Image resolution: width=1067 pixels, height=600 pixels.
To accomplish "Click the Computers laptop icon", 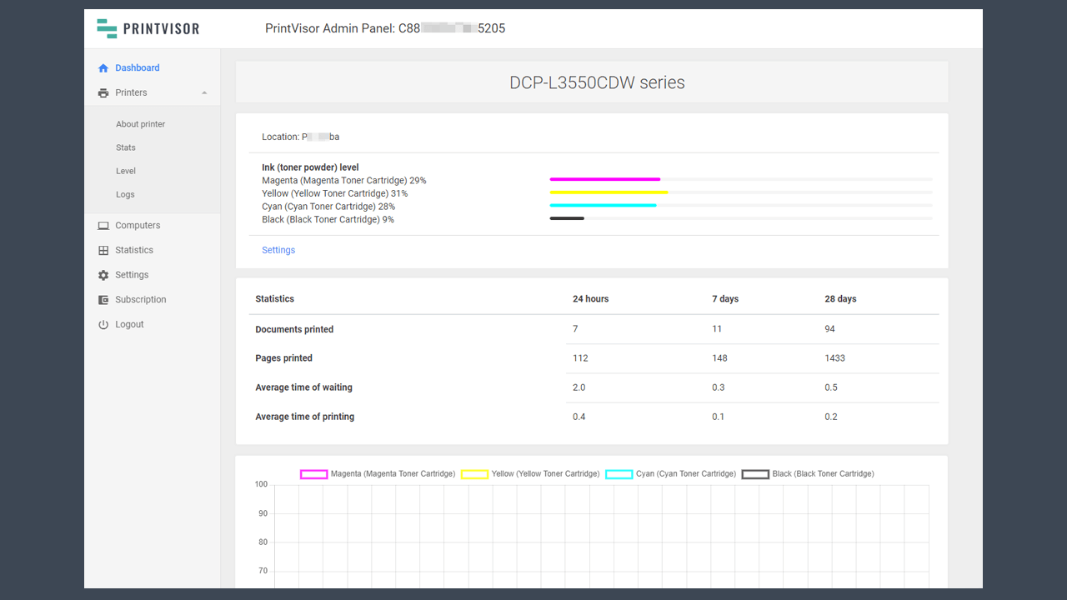I will [x=103, y=226].
